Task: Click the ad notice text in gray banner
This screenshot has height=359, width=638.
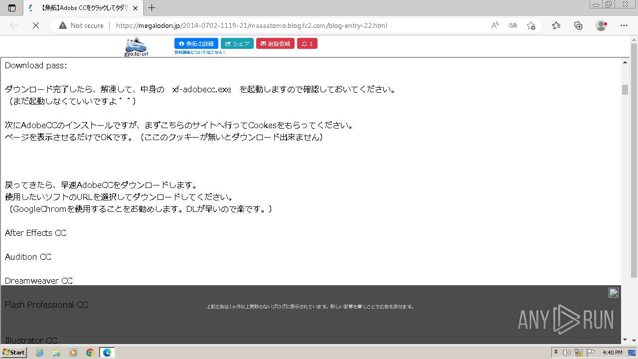Action: (x=310, y=307)
